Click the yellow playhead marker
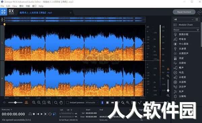This screenshot has height=123, width=202. coord(4,24)
